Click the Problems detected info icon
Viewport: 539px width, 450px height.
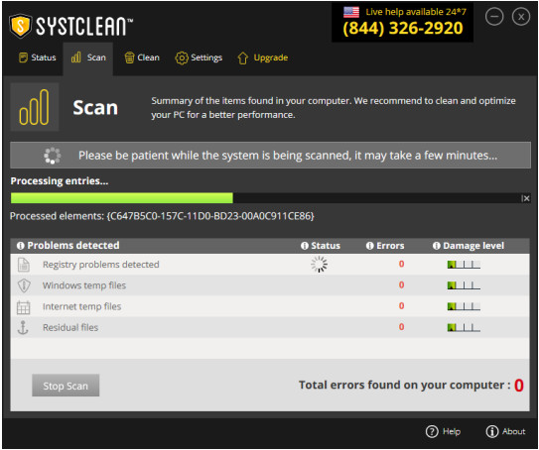[20, 246]
